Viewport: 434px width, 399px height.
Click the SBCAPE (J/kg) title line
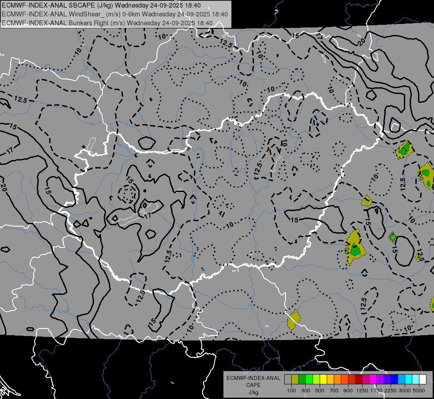click(x=102, y=5)
